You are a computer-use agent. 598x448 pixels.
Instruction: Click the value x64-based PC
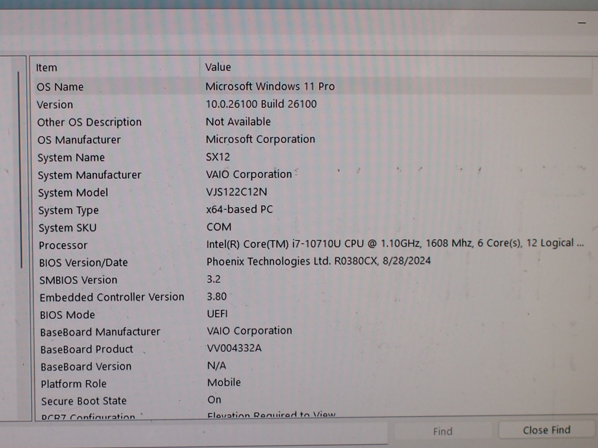pos(240,209)
